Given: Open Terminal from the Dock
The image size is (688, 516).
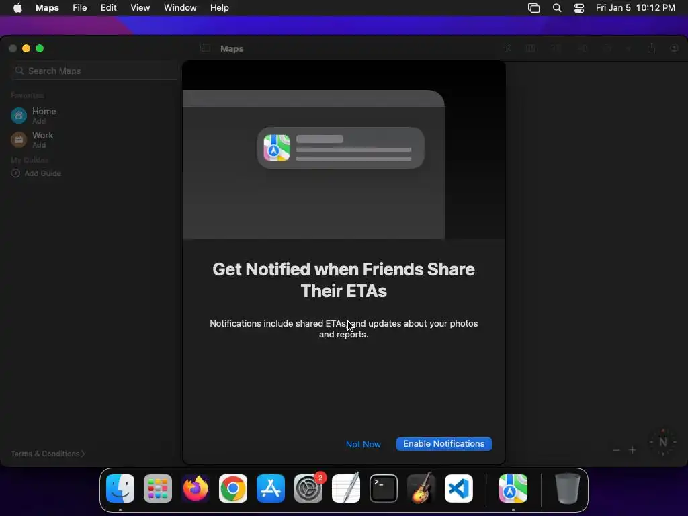Looking at the screenshot, I should coord(384,488).
